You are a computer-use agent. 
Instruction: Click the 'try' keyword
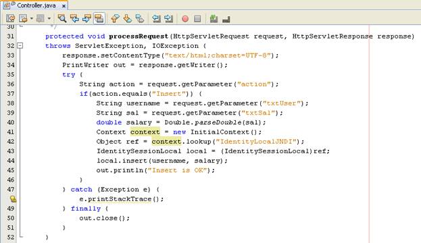69,74
